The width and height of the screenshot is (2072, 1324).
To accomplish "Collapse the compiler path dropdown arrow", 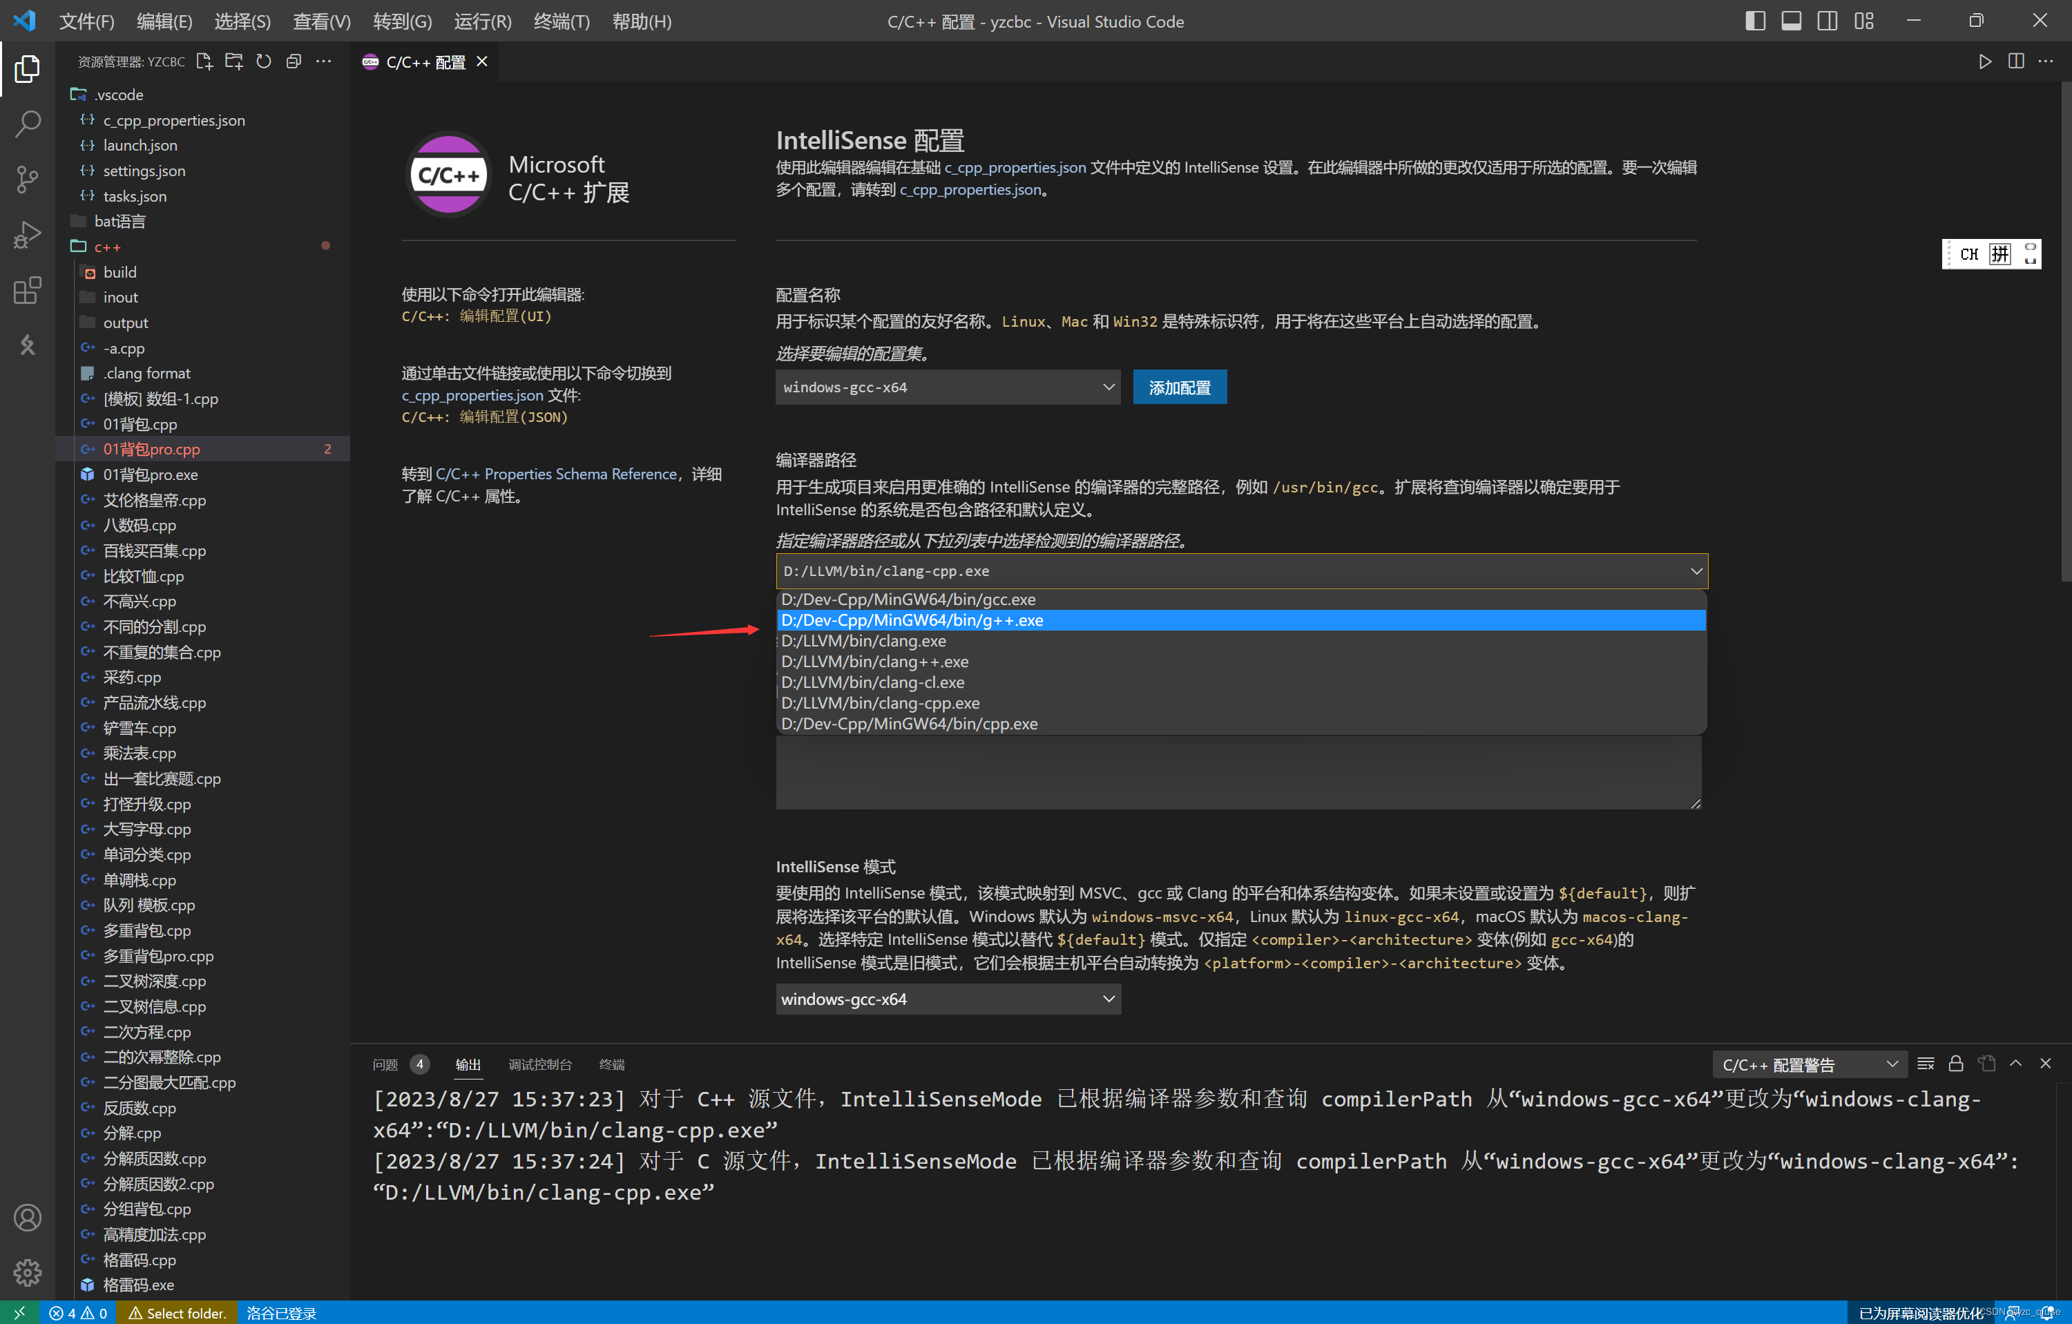I will [1696, 571].
